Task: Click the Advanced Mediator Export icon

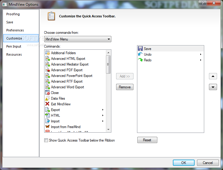Action: pyautogui.click(x=47, y=64)
